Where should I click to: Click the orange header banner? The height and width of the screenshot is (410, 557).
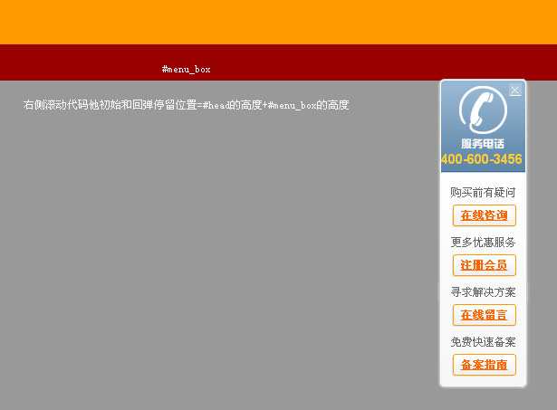pos(272,22)
